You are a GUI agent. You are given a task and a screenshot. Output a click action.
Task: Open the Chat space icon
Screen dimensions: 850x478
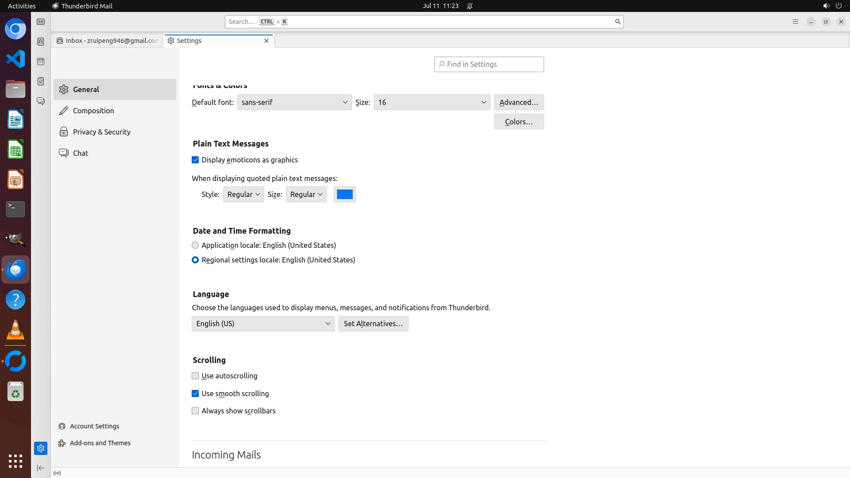click(x=41, y=101)
